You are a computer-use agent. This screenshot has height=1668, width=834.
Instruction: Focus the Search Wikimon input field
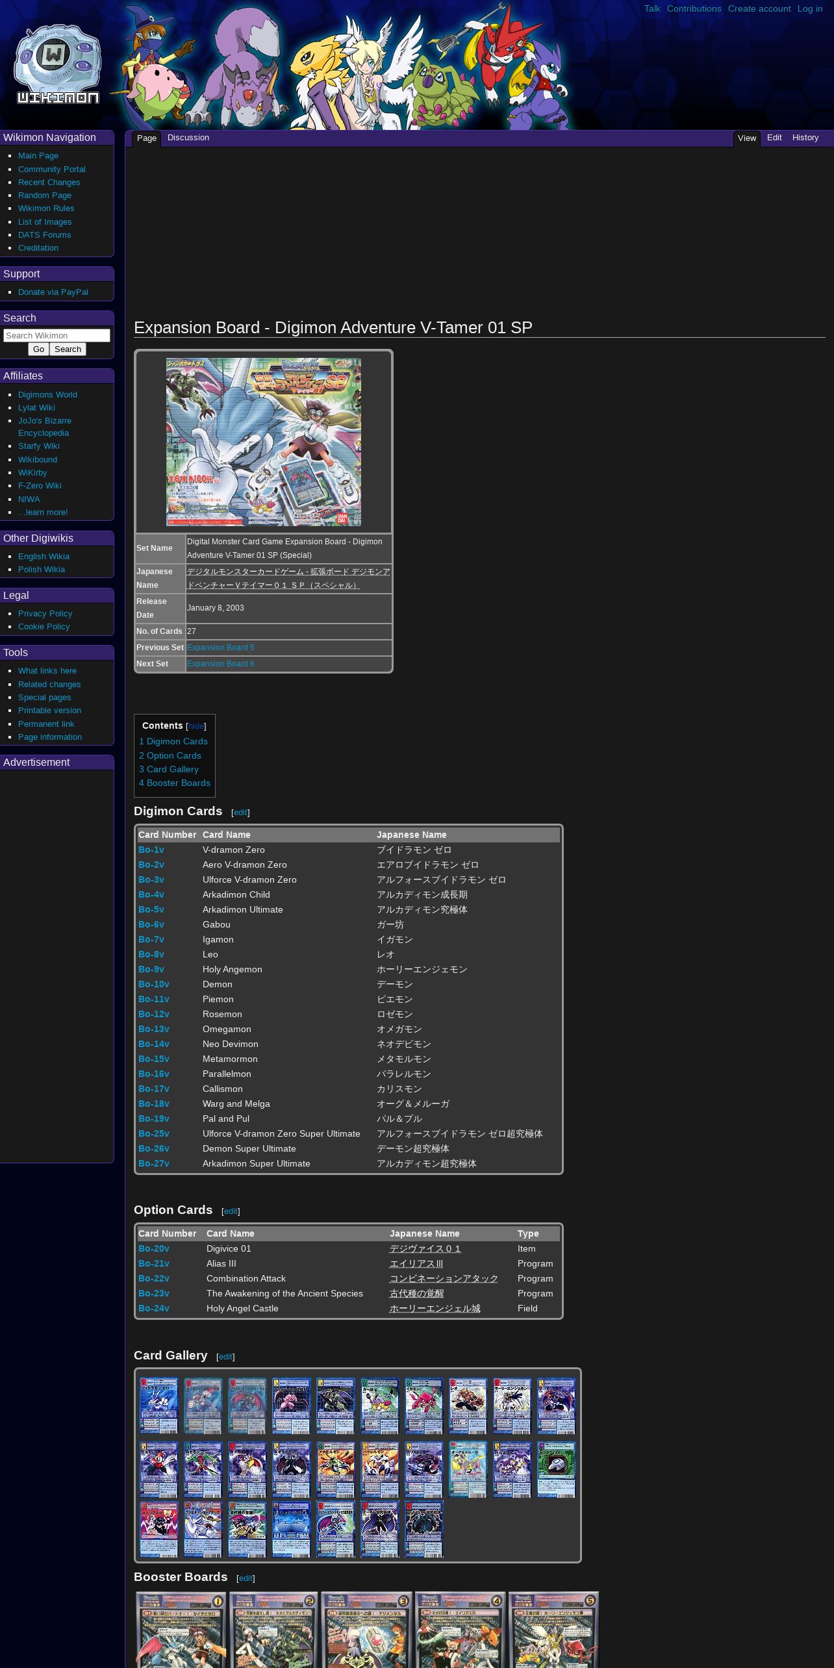click(x=57, y=335)
